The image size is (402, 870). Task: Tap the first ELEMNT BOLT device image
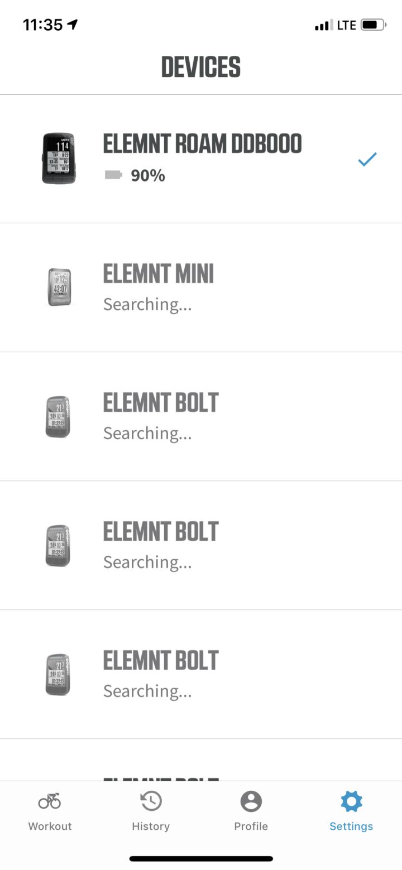59,416
